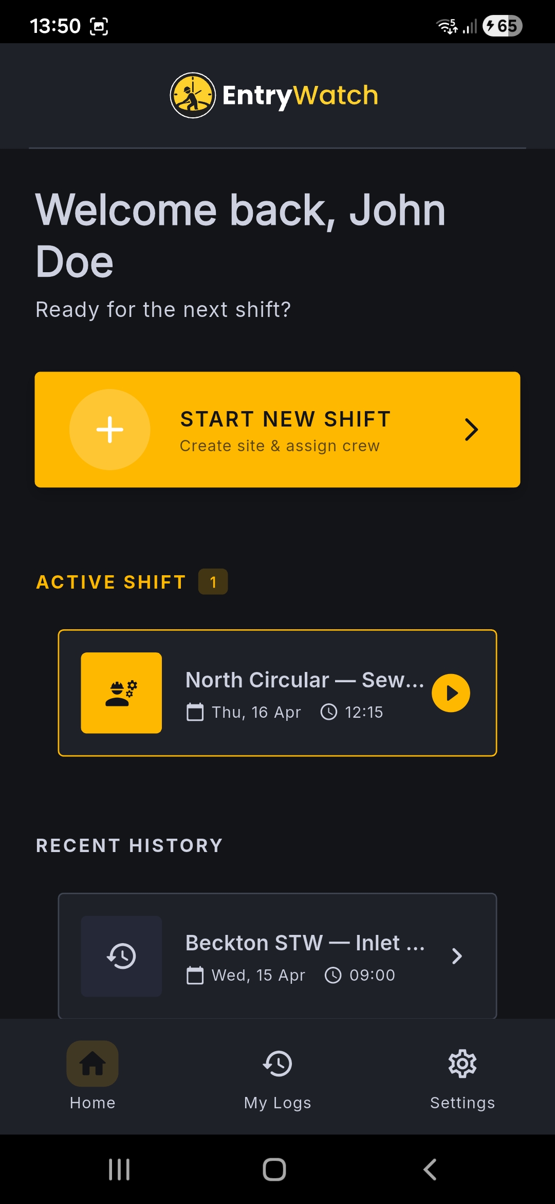Tap the Start New Shift chevron arrow

click(x=471, y=430)
